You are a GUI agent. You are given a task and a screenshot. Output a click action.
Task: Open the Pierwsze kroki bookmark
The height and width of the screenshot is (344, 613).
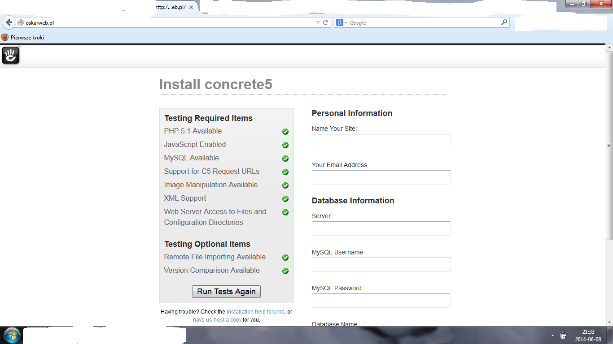click(23, 37)
